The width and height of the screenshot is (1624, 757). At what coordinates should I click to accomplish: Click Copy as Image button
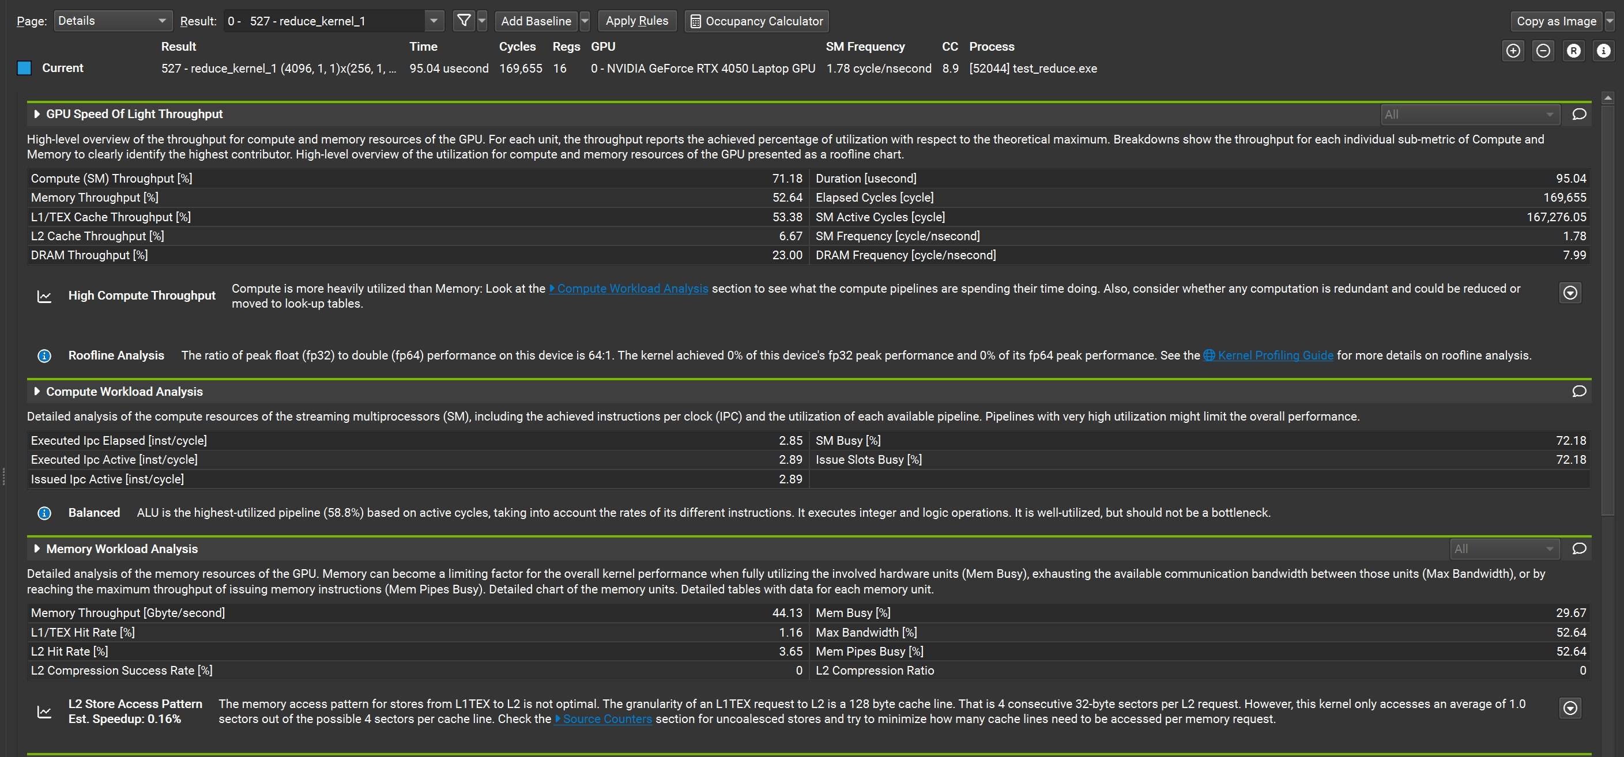pos(1556,21)
